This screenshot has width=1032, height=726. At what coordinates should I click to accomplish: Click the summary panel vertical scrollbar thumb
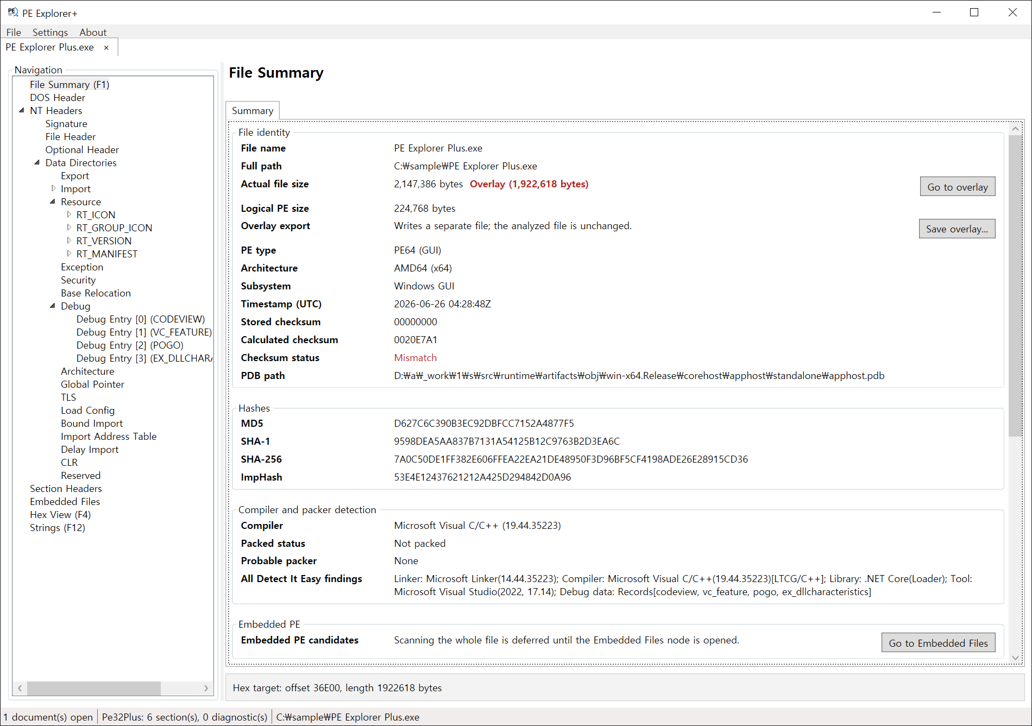1015,286
